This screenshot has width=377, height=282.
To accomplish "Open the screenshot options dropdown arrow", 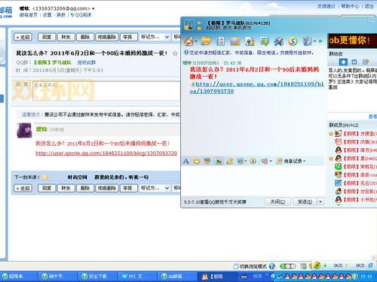I will pos(246,161).
